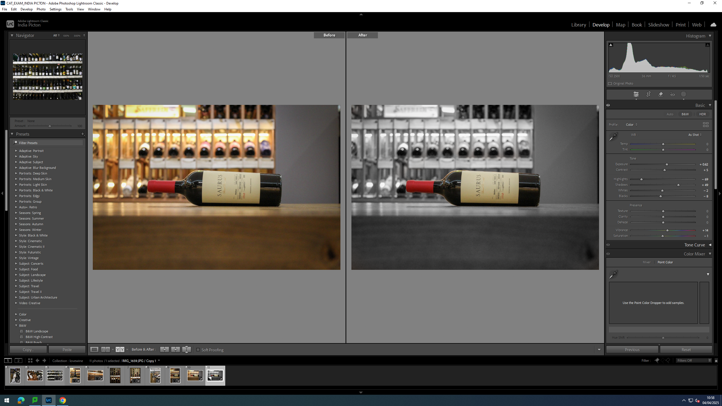Open the Develop menu
The image size is (722, 406).
[27, 9]
